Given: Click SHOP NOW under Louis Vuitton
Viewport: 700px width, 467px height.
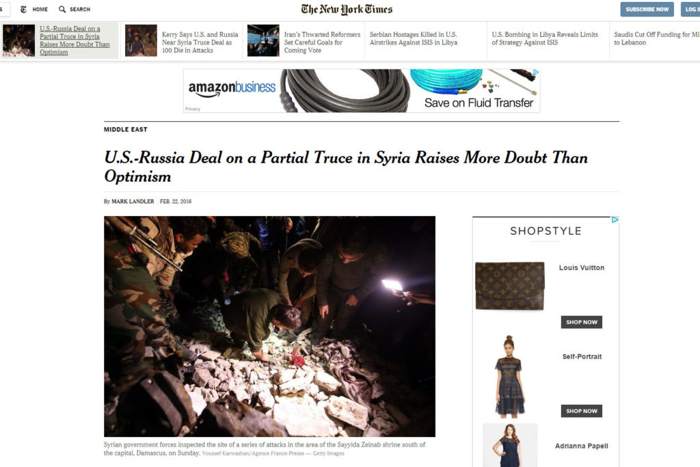Looking at the screenshot, I should (581, 322).
